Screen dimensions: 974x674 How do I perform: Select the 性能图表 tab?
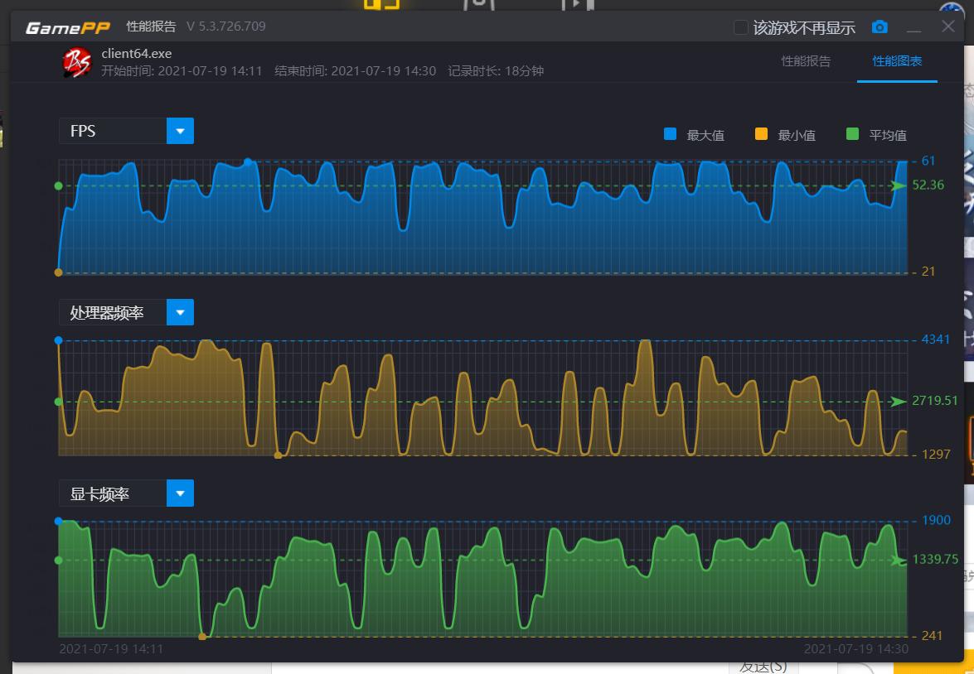897,61
